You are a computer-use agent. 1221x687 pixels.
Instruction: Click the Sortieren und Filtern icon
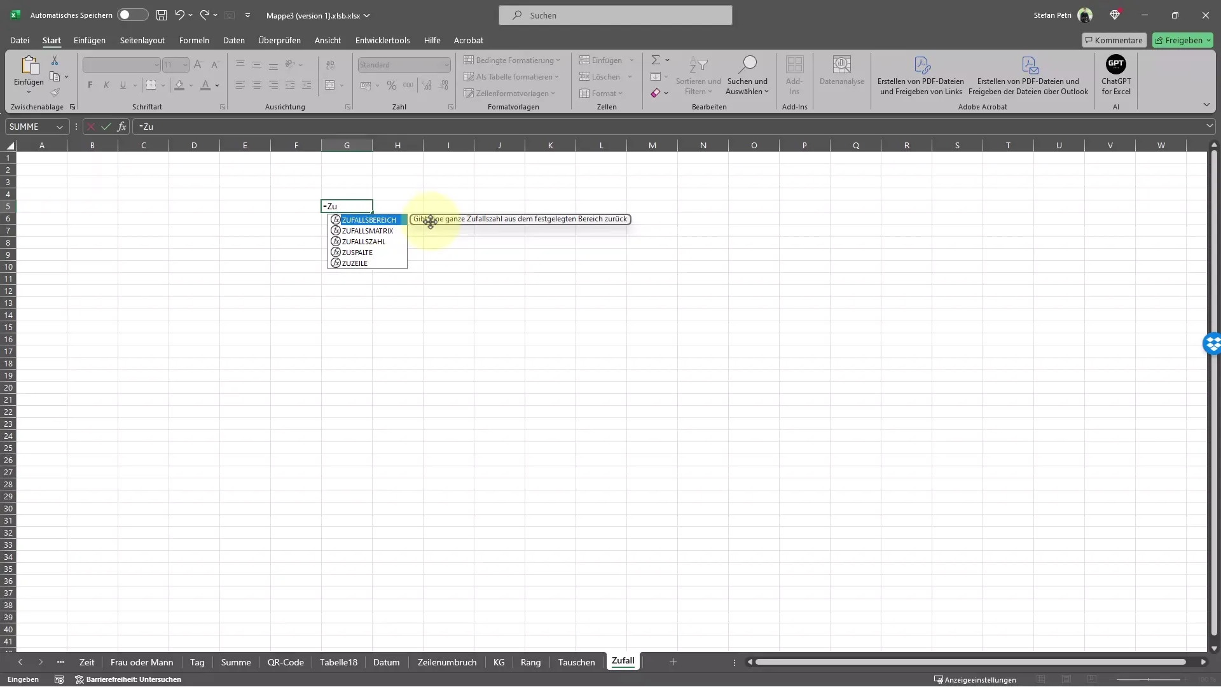tap(698, 65)
